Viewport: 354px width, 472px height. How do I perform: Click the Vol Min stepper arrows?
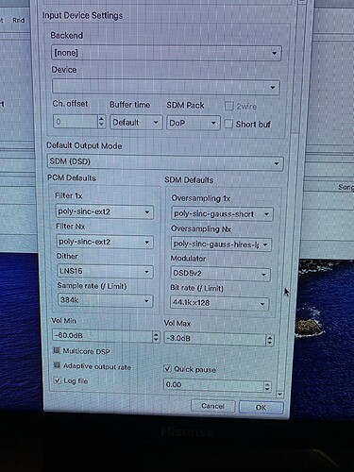(x=156, y=337)
